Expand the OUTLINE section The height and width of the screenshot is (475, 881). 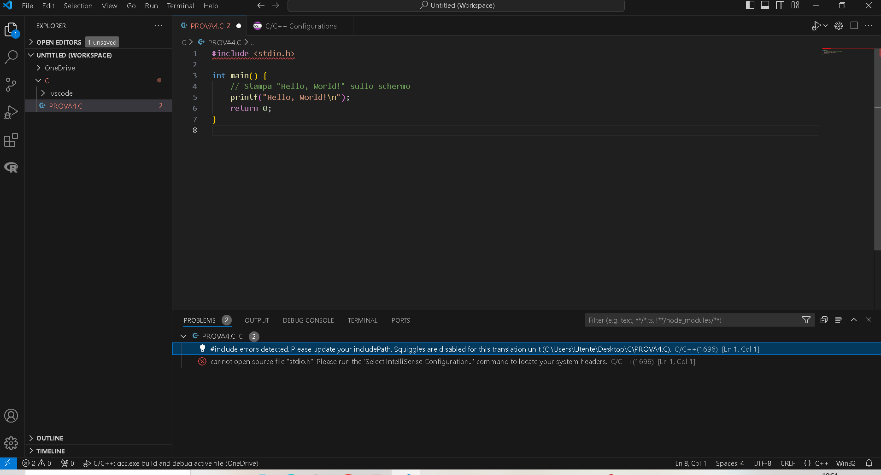50,438
